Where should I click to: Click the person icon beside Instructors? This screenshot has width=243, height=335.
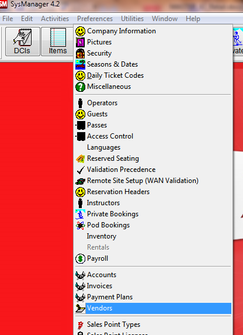tap(80, 203)
